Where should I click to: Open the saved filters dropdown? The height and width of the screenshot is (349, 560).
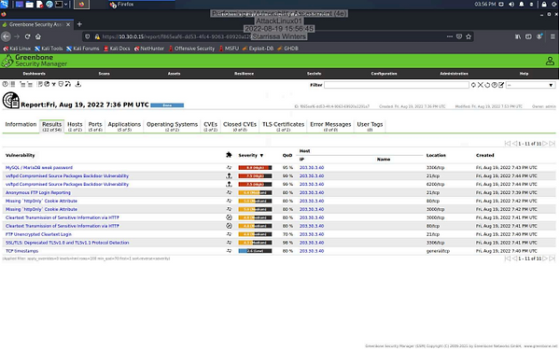(x=531, y=85)
